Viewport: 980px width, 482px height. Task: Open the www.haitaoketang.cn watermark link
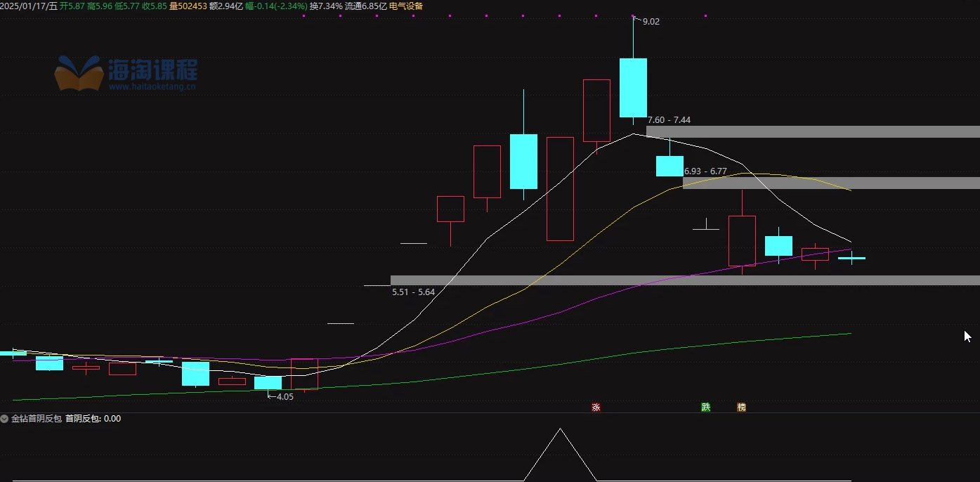pos(152,87)
